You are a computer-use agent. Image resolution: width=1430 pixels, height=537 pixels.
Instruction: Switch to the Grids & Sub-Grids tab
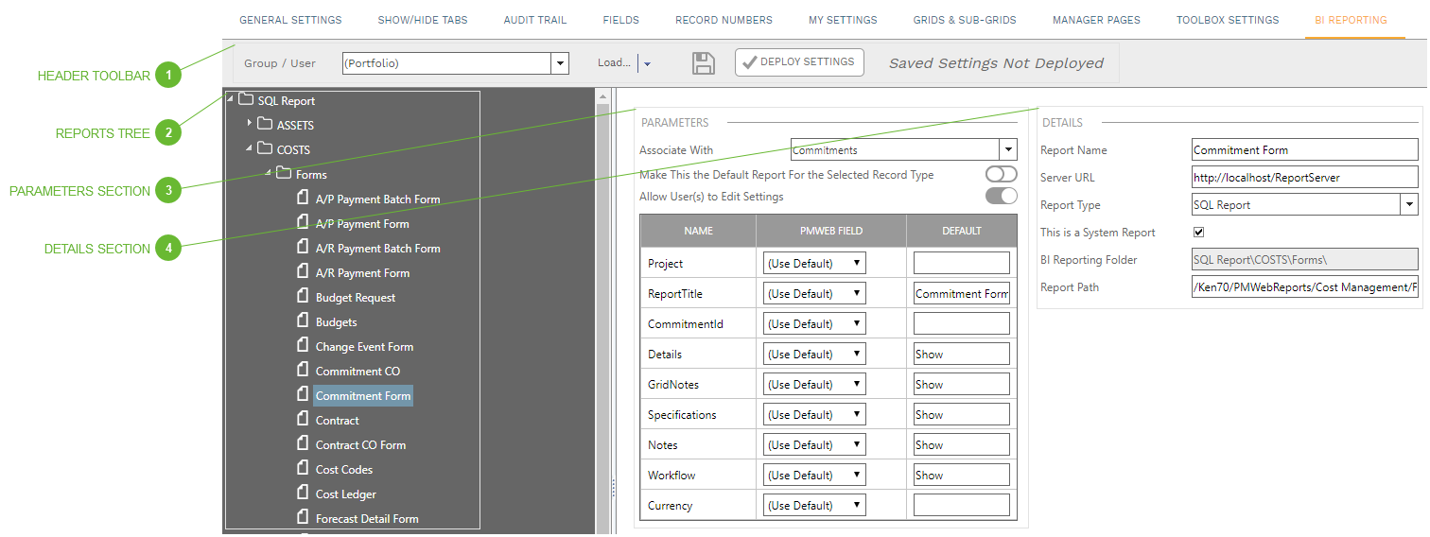click(x=965, y=20)
